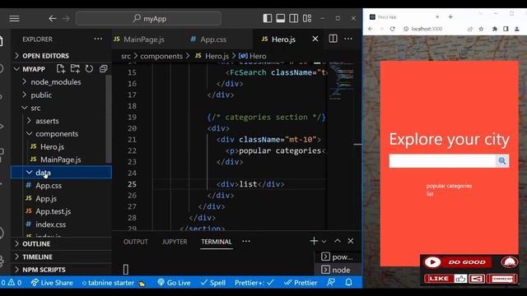The image size is (527, 296).
Task: Refresh the Explorer file tree
Action: [x=89, y=69]
